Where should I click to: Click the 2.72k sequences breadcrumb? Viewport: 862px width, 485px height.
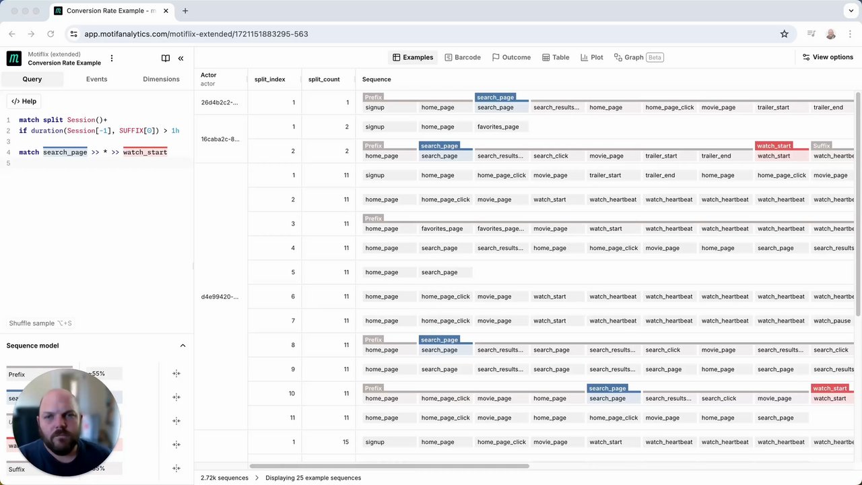[x=224, y=478]
